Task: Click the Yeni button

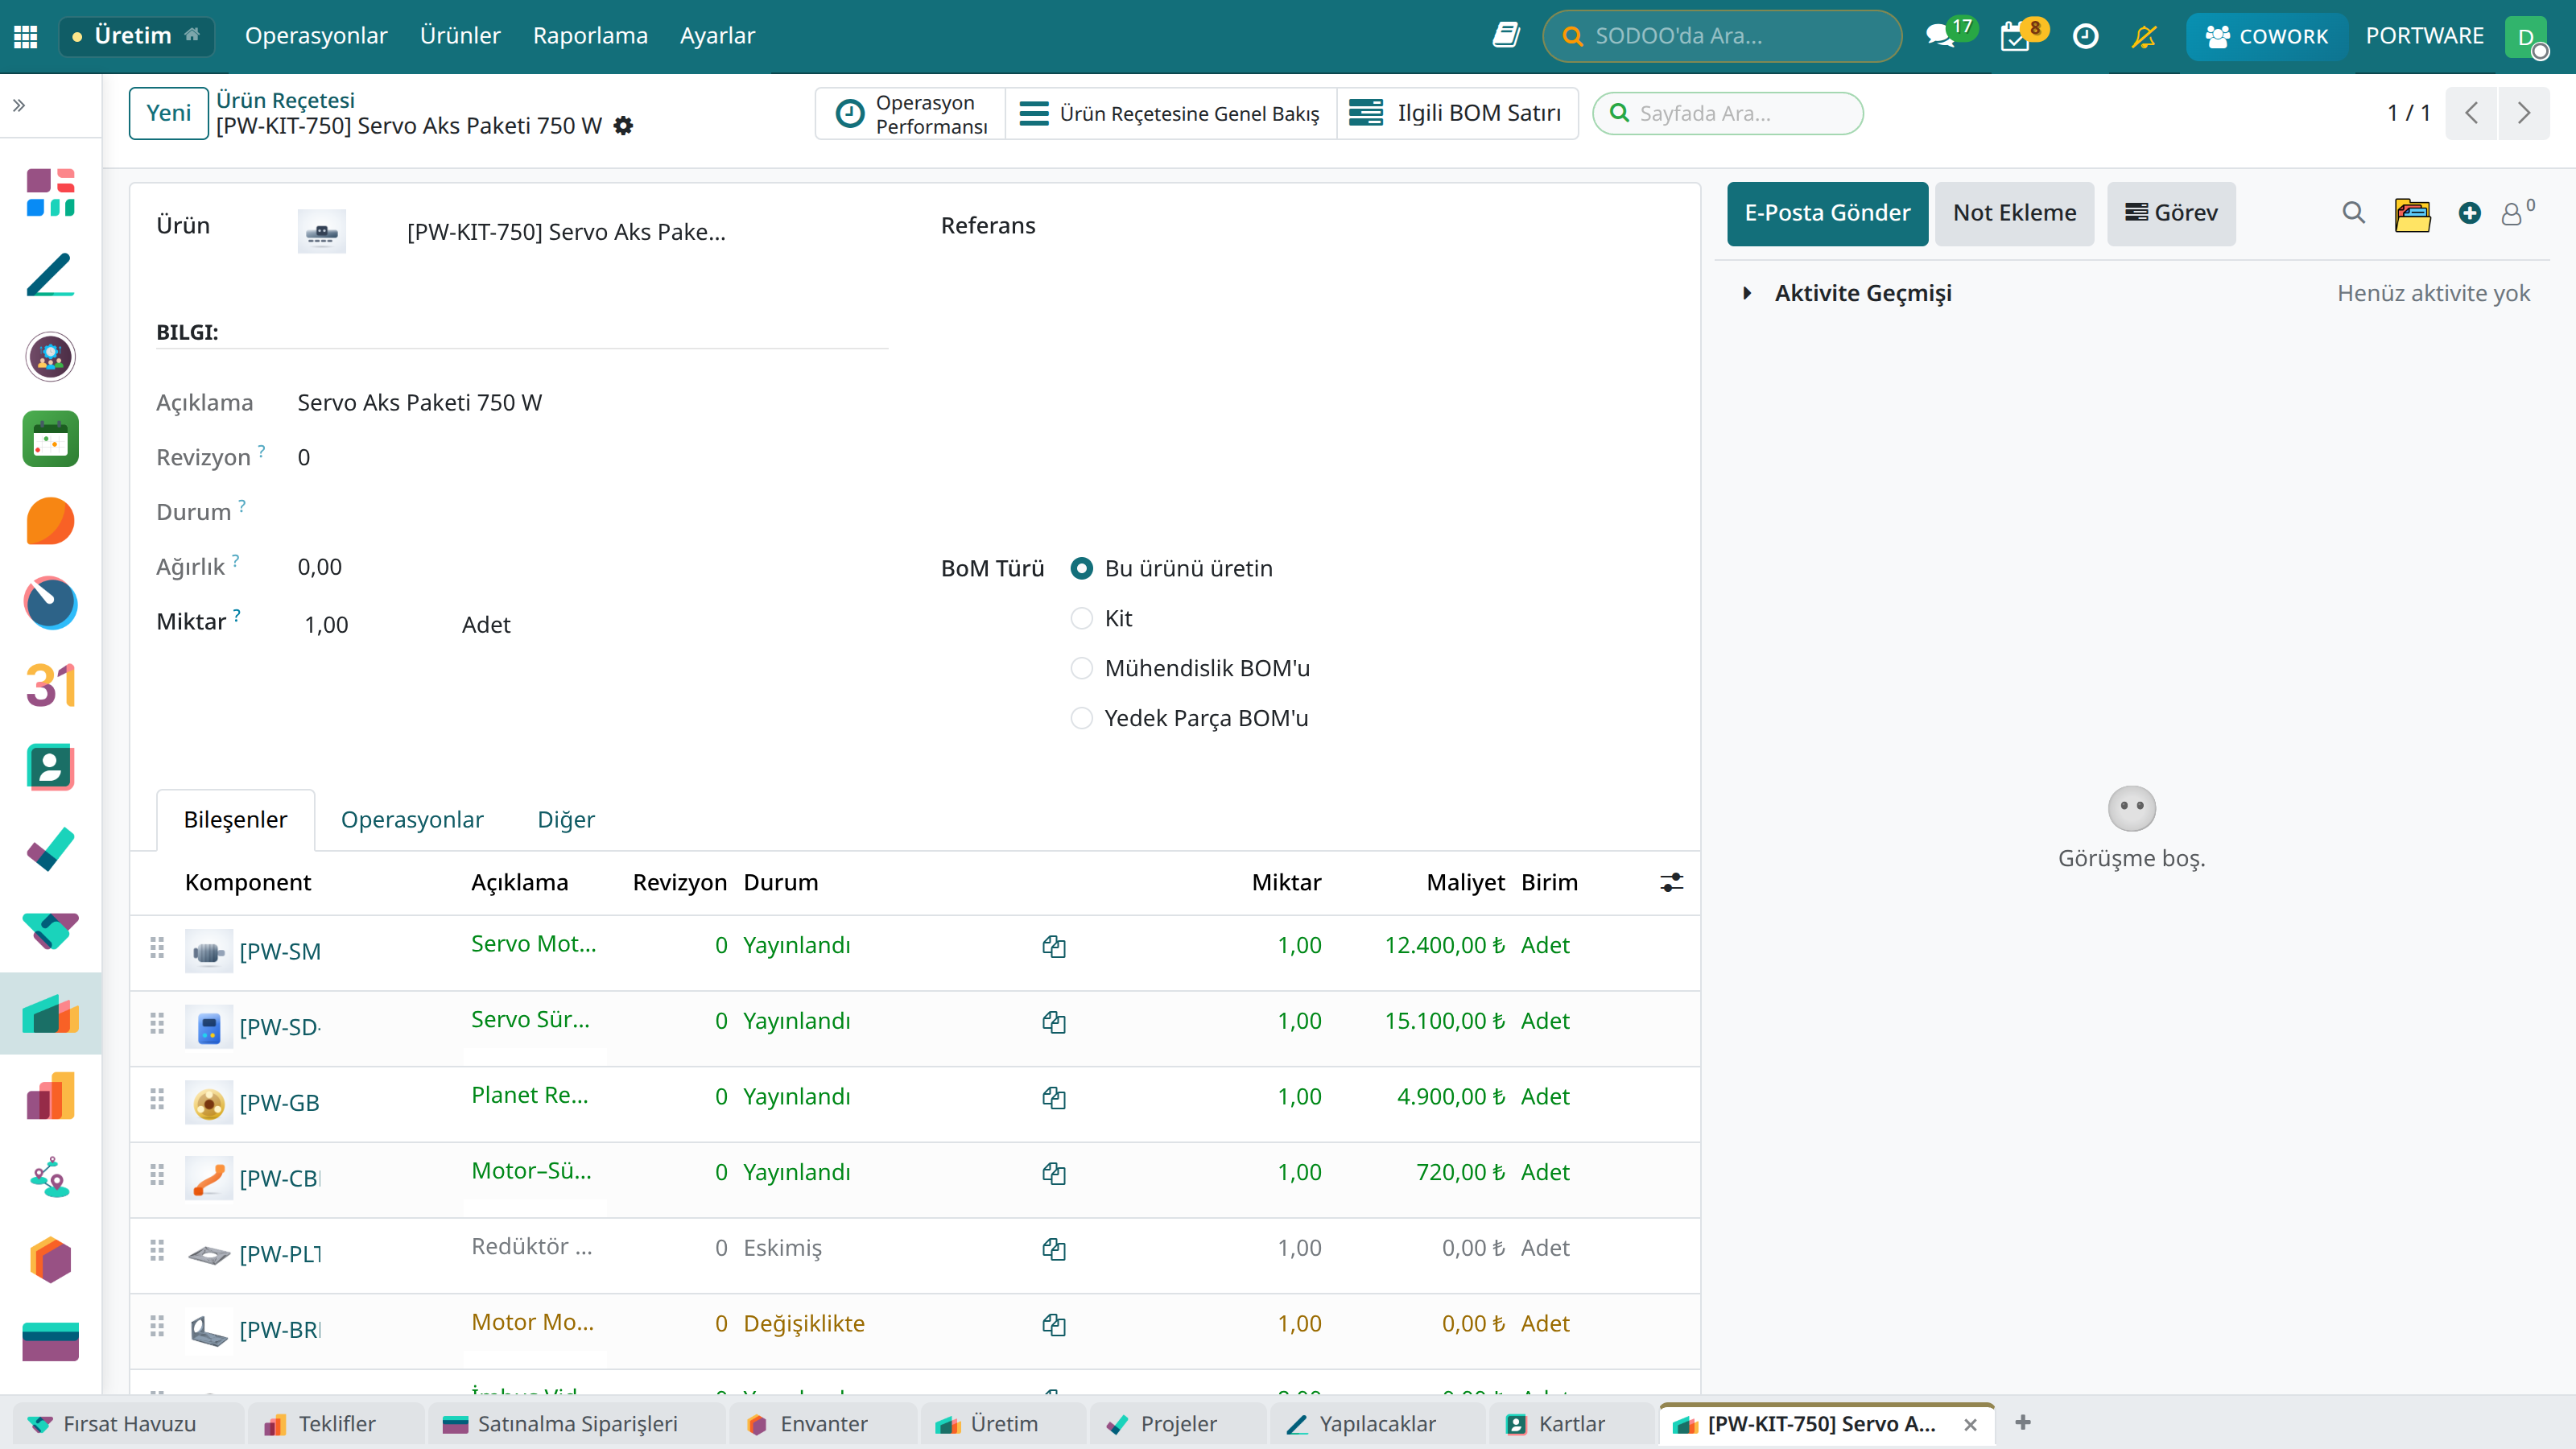Action: (x=168, y=113)
